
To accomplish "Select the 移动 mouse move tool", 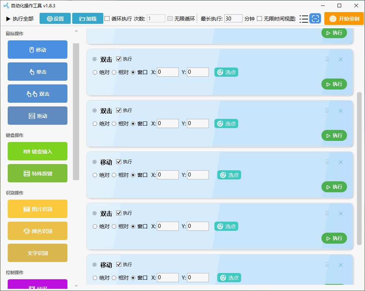I will pos(37,50).
